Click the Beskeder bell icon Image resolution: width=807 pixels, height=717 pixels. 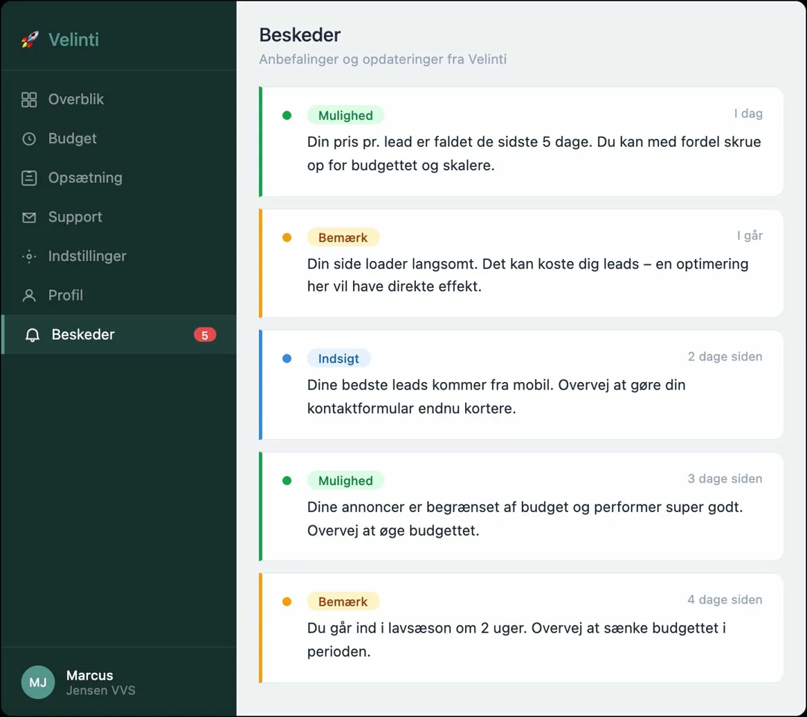tap(33, 334)
